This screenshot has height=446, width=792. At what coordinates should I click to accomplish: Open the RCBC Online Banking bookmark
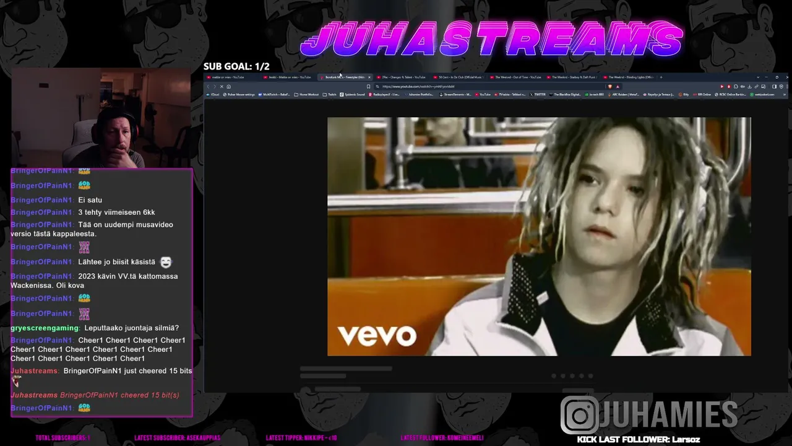point(730,95)
